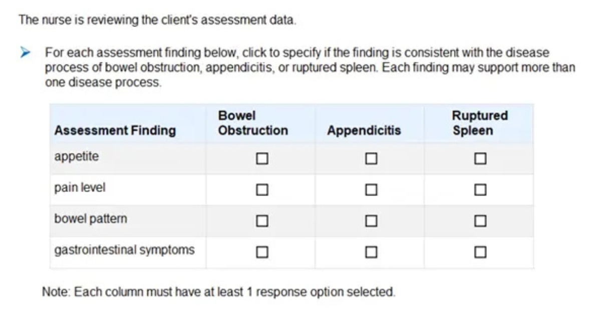Mark Bowel Obstruction for gastrointestinal symptoms
The height and width of the screenshot is (314, 601).
(x=261, y=251)
